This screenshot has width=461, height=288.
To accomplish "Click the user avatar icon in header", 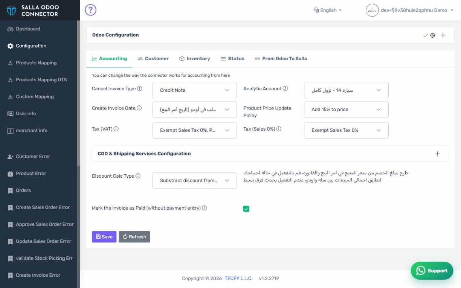I will [372, 10].
